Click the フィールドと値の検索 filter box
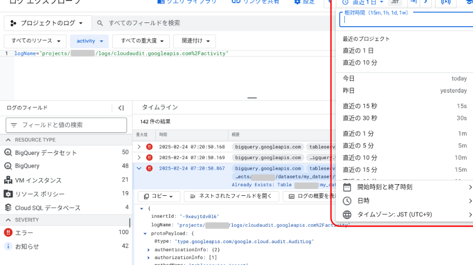The image size is (473, 265). click(66, 125)
